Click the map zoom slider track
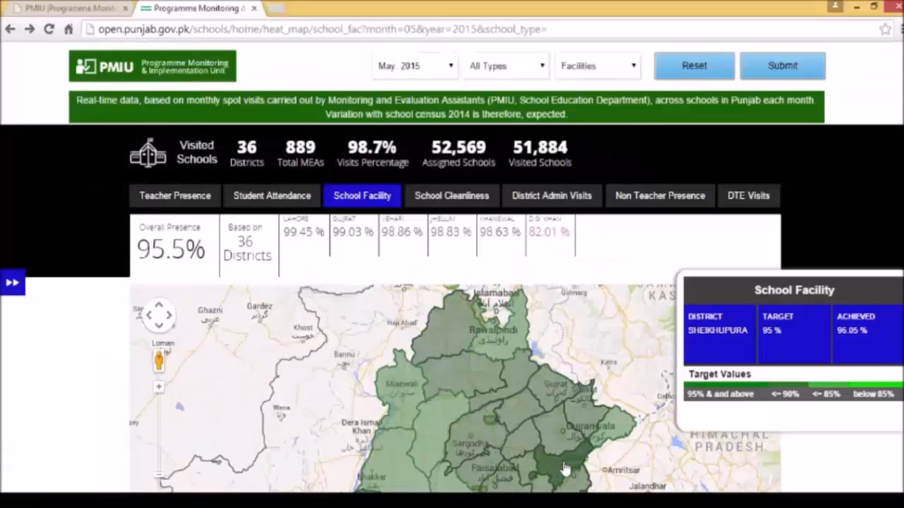This screenshot has width=904, height=508. (159, 433)
